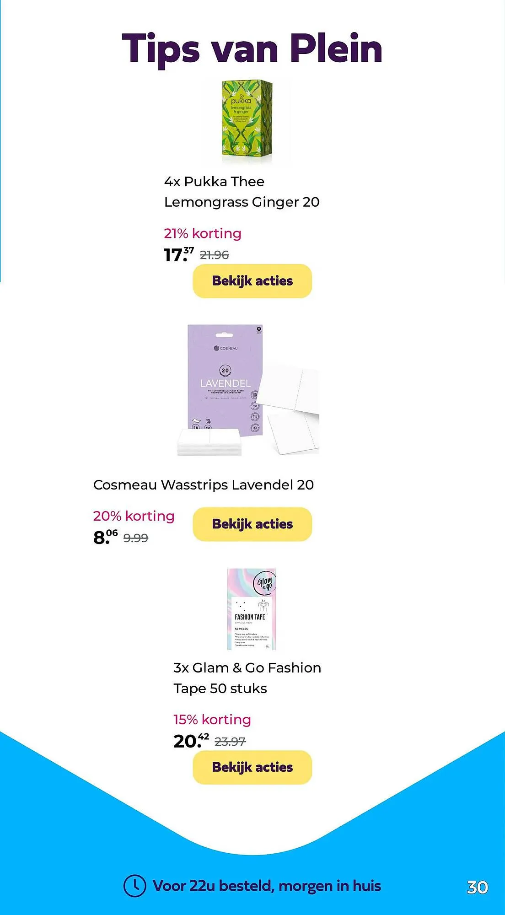This screenshot has width=505, height=915.
Task: Click the clock icon beside delivery text
Action: click(134, 886)
